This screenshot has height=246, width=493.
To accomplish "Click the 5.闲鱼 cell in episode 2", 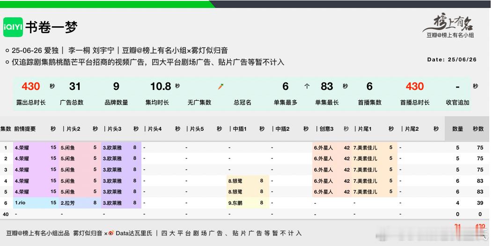I will tap(67, 158).
